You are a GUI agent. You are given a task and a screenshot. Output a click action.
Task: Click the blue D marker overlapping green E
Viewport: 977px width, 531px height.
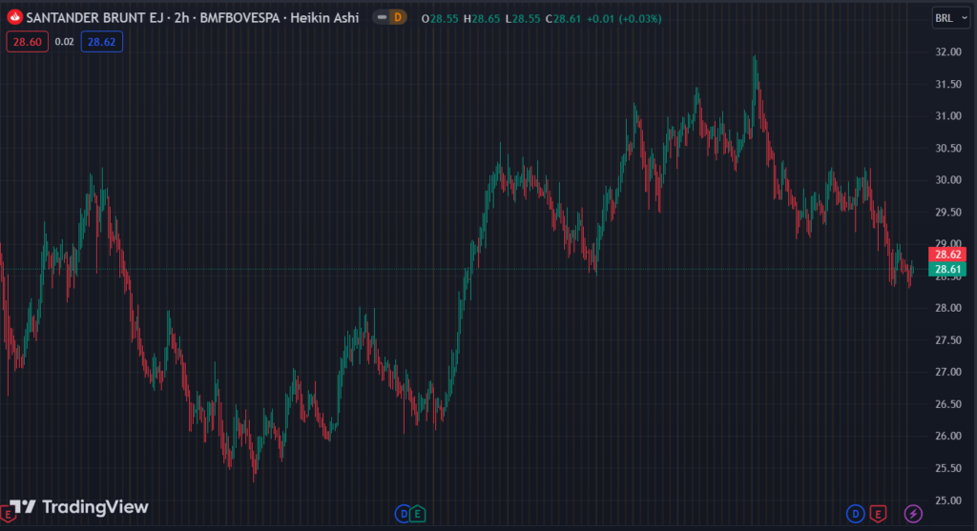tap(403, 514)
